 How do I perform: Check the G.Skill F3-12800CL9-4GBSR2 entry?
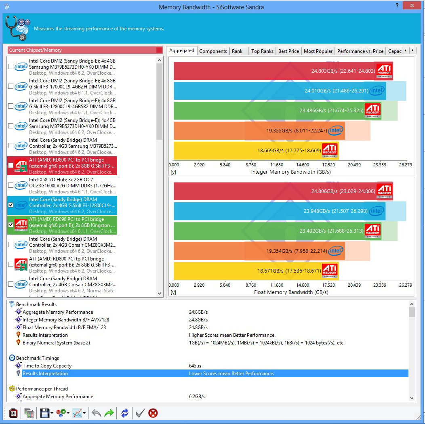[x=11, y=106]
